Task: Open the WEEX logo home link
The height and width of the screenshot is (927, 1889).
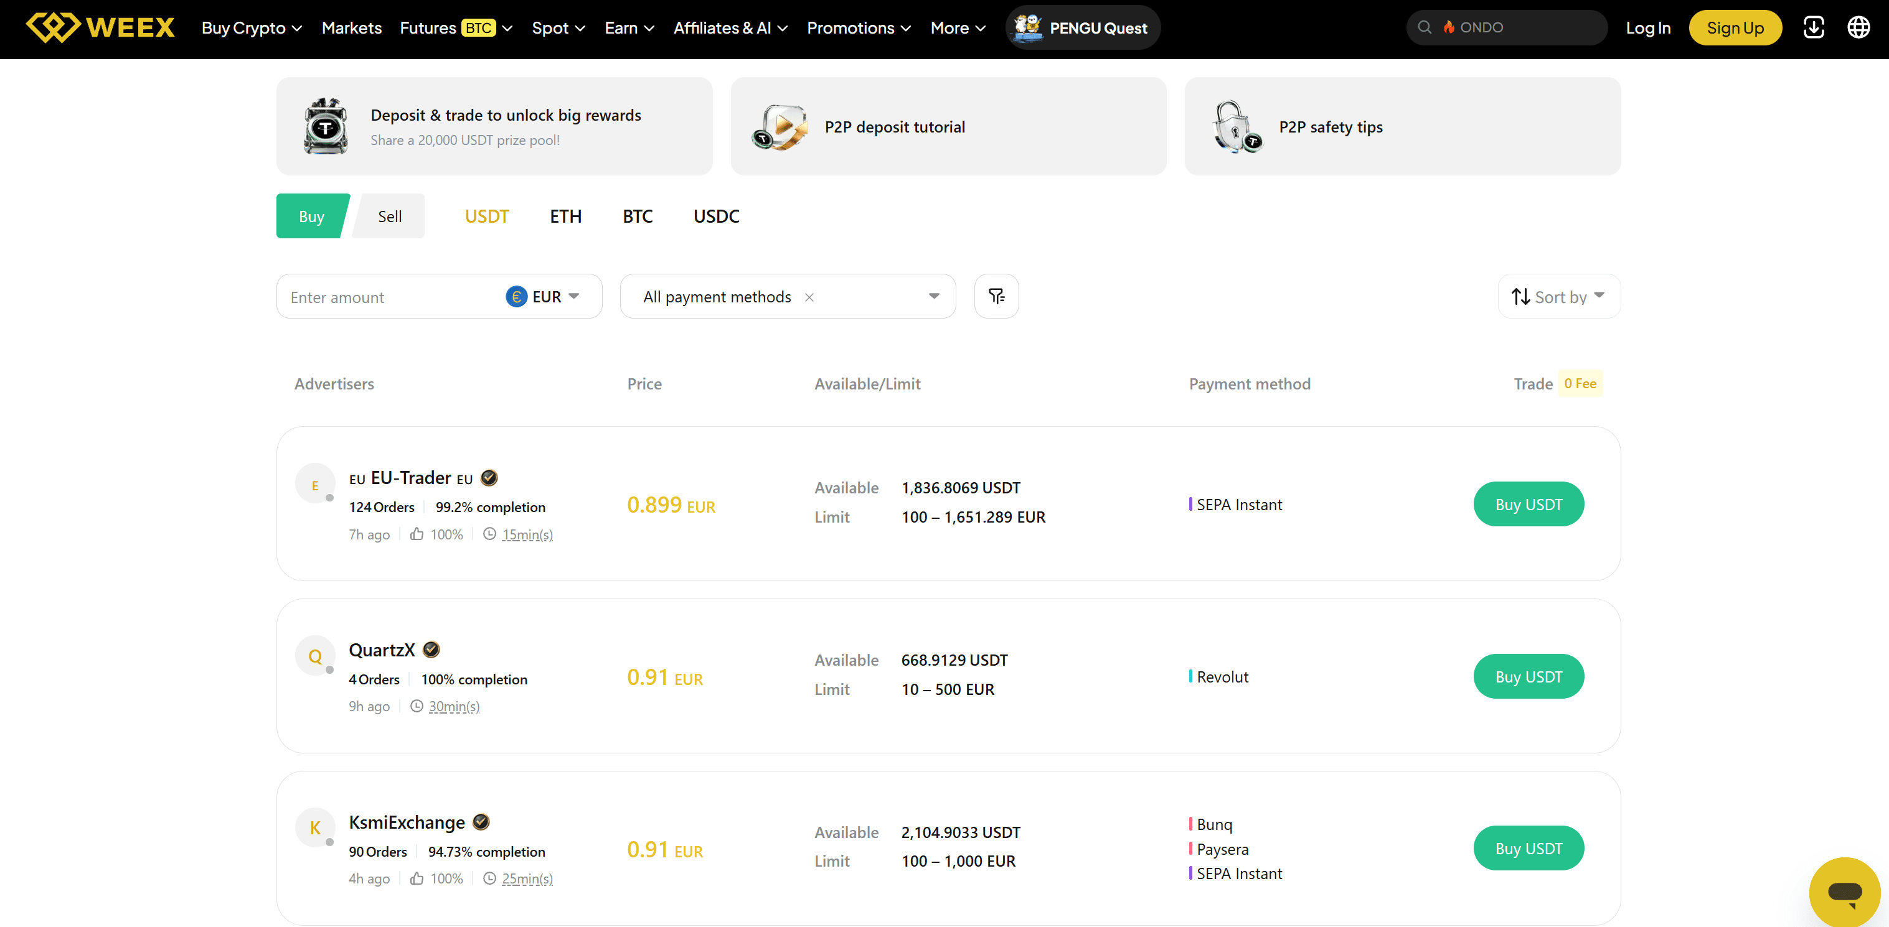Action: (x=100, y=28)
